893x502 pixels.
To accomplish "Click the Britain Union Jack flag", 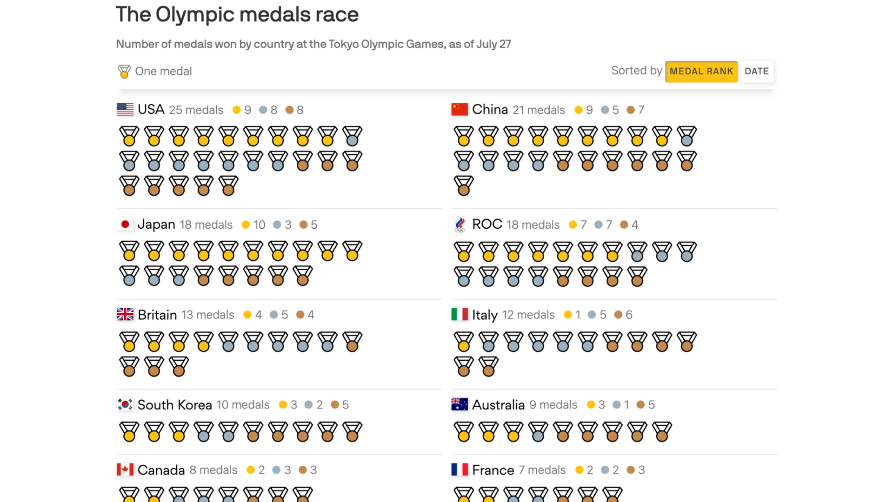I will [125, 315].
